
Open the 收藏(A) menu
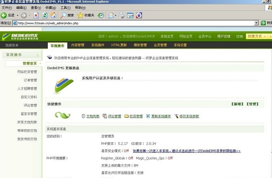pos(51,8)
